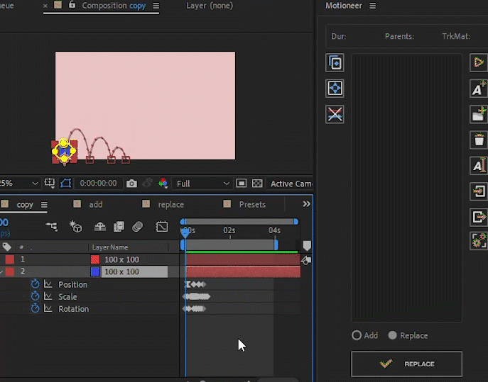The width and height of the screenshot is (488, 382).
Task: Open the grid and guide options icon
Action: [x=50, y=184]
